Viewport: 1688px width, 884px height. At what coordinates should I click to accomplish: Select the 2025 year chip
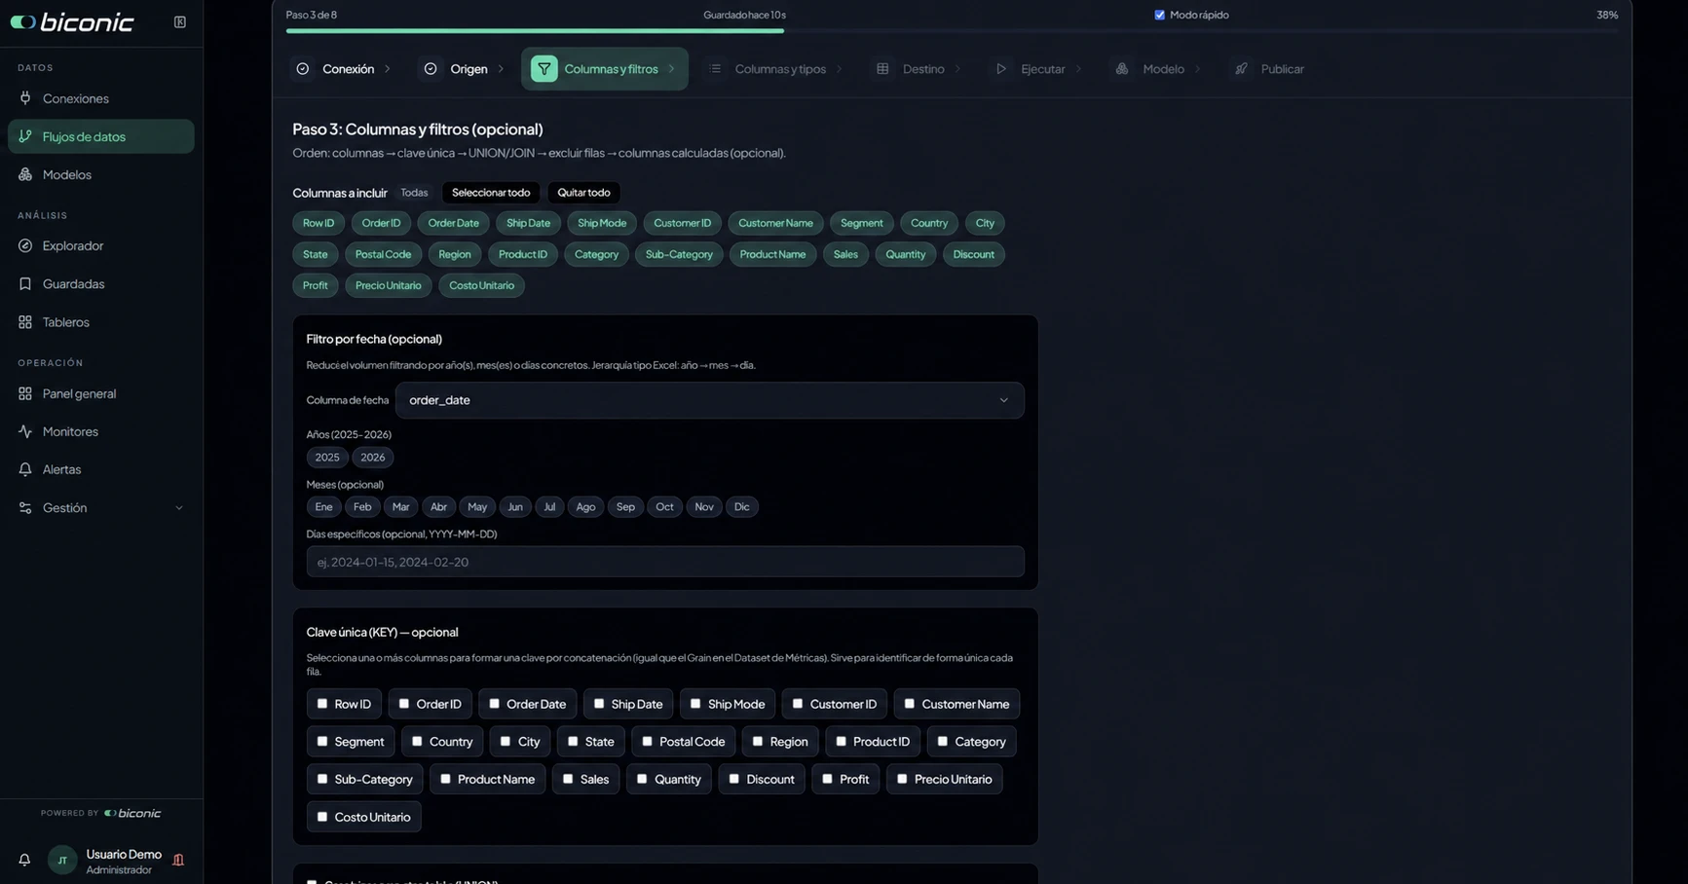pos(327,458)
